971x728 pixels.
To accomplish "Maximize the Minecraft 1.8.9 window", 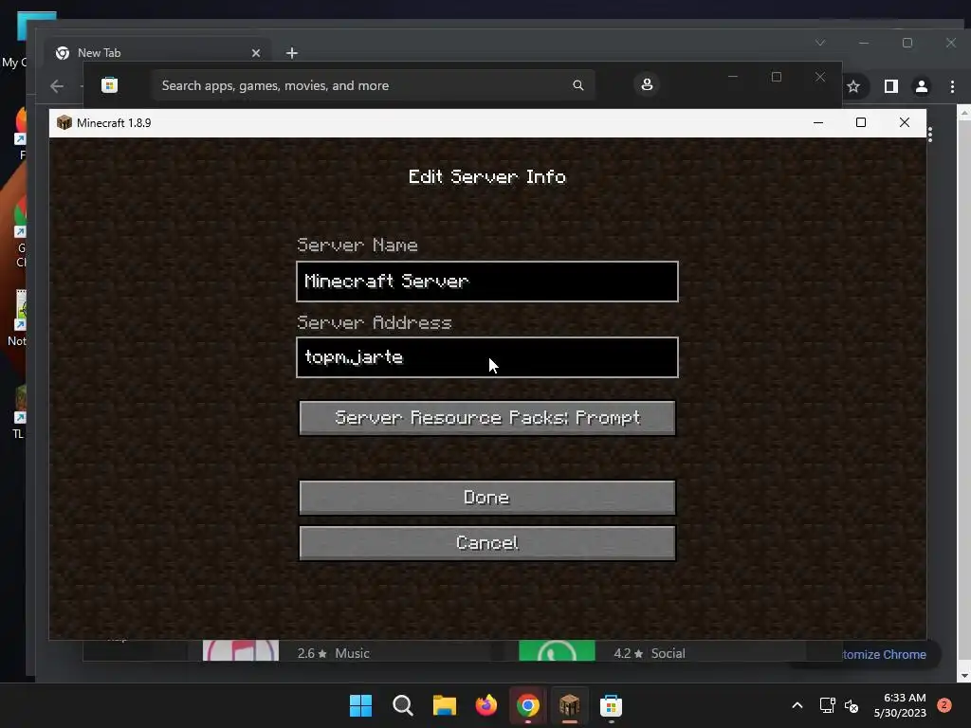I will 861,122.
